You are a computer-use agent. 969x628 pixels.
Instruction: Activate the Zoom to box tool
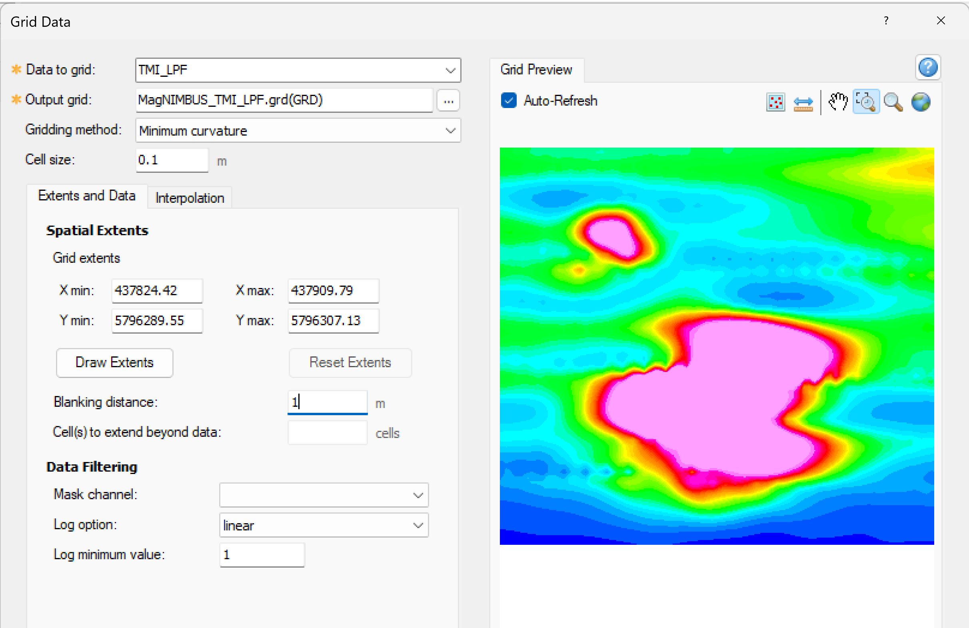click(x=865, y=102)
